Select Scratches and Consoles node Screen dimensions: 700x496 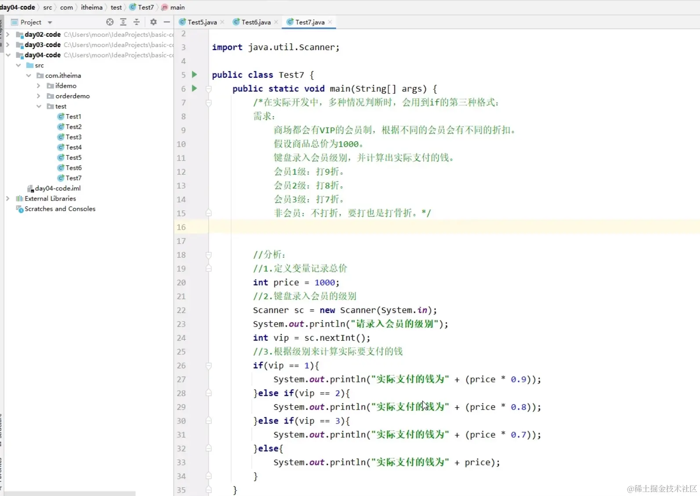point(56,209)
